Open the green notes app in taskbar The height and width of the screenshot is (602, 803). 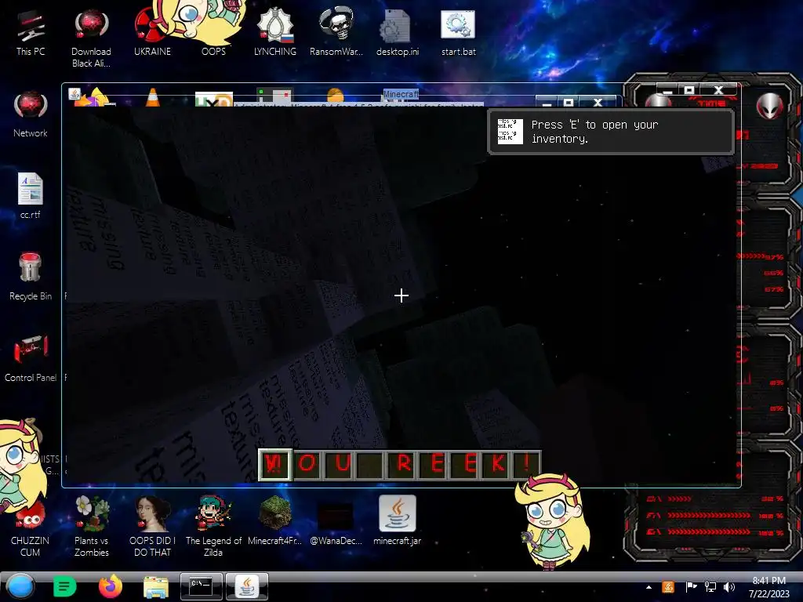click(64, 586)
